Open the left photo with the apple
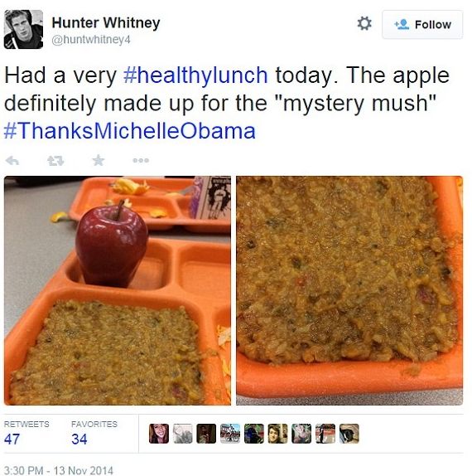472x476 pixels. click(x=118, y=290)
